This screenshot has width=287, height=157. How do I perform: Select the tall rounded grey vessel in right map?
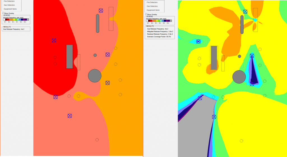click(x=242, y=25)
